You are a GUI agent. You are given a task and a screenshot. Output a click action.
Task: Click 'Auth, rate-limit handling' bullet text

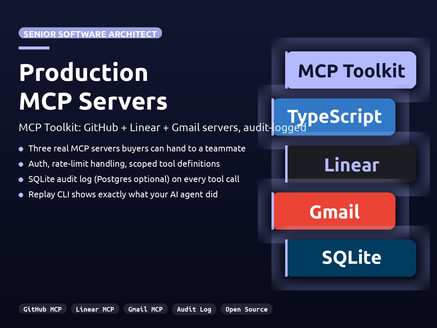(124, 164)
